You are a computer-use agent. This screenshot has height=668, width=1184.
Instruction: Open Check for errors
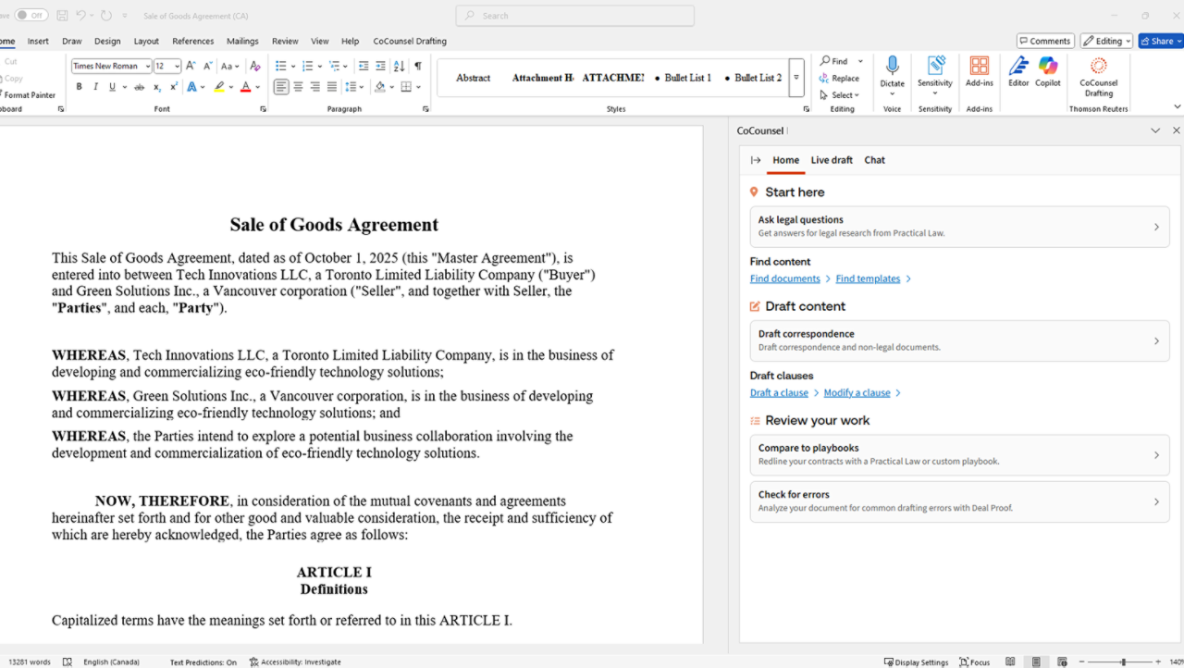coord(959,501)
